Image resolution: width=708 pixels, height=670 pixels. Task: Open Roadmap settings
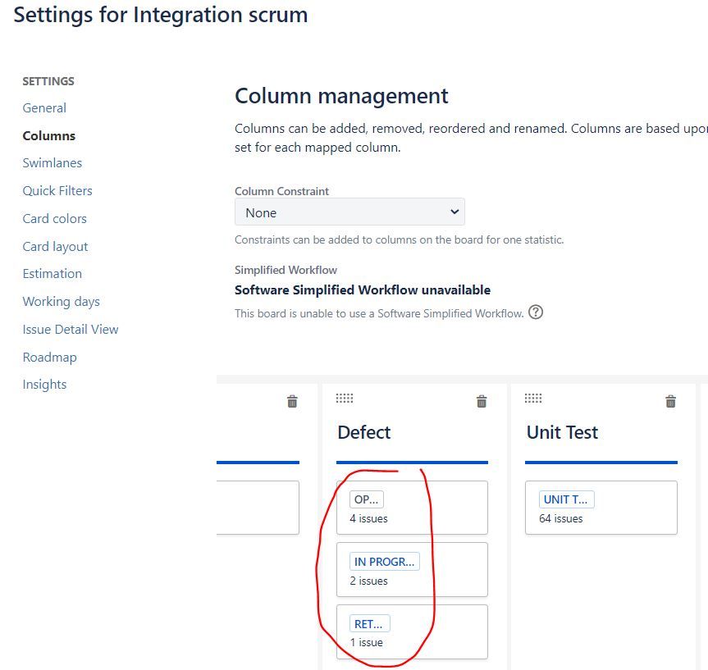point(50,357)
